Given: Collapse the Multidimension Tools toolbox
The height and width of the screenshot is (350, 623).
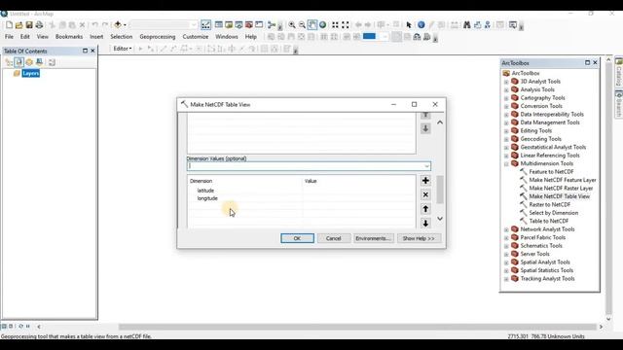Looking at the screenshot, I should 506,164.
